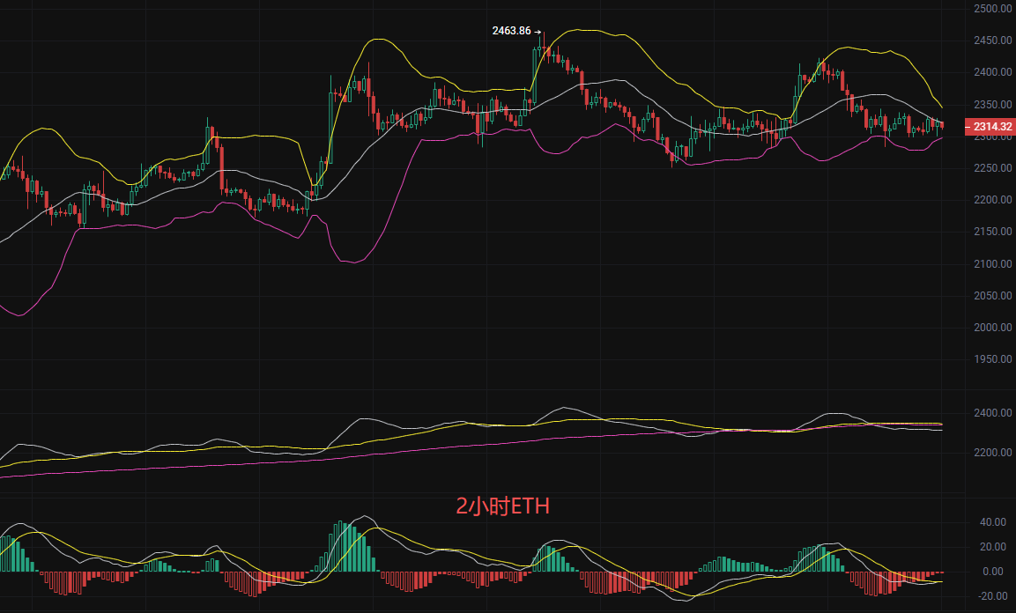
Task: Click the 1950.00 price axis label
Action: (989, 359)
